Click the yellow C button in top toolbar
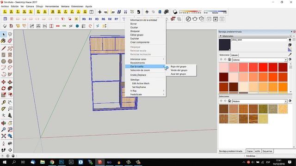 [5, 12]
